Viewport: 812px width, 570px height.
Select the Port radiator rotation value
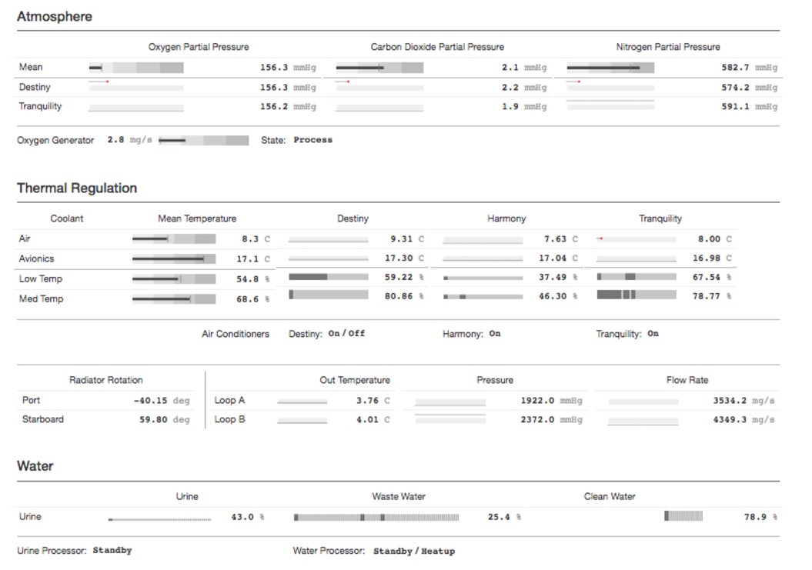(x=151, y=401)
